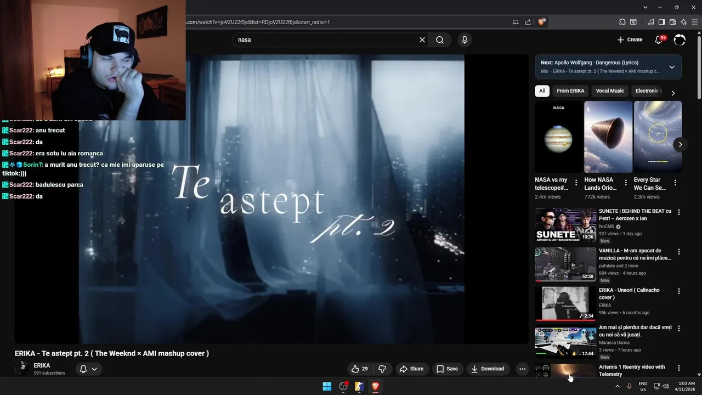The height and width of the screenshot is (395, 702).
Task: Open the Counter-Strike taskbar icon
Action: click(x=359, y=386)
